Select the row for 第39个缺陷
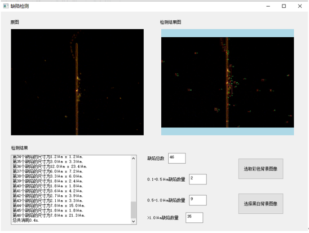 [48, 181]
